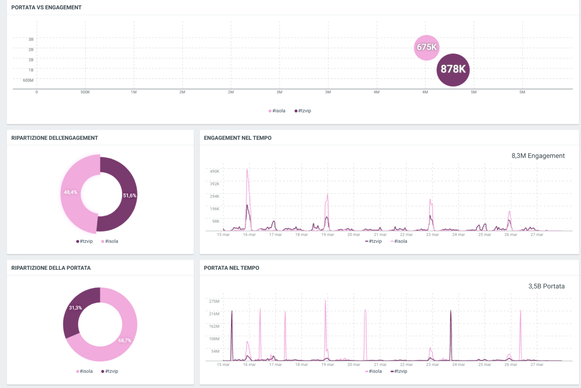Click the pink portata spike at 19 mar
The width and height of the screenshot is (581, 388).
[325, 301]
